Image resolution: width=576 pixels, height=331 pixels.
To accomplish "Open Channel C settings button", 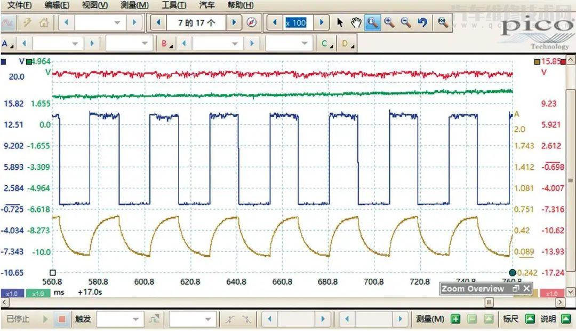I will click(325, 44).
